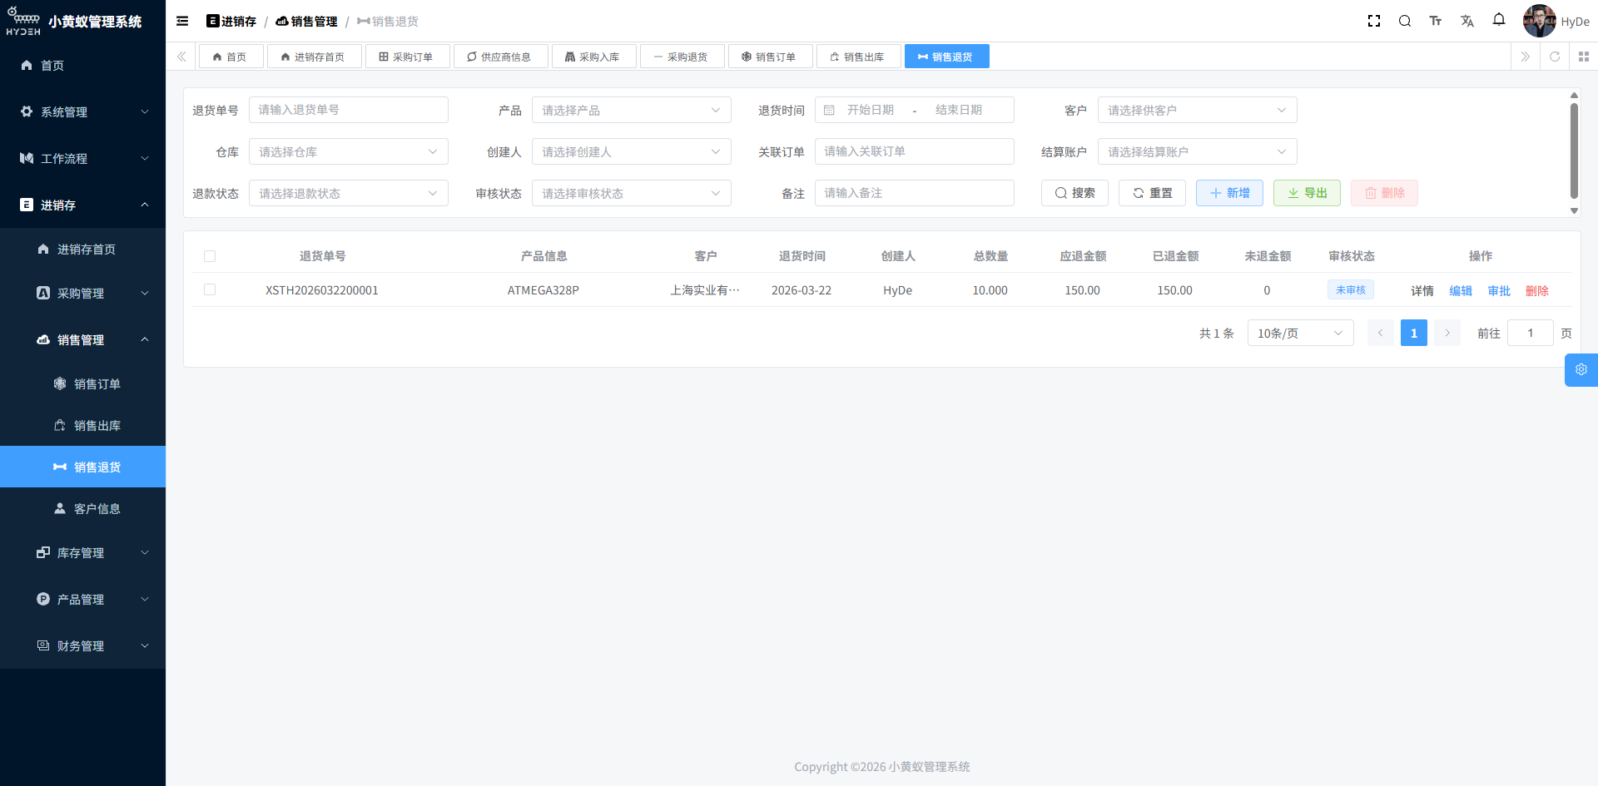Refresh the current page tab
This screenshot has height=786, width=1598.
coord(1555,57)
